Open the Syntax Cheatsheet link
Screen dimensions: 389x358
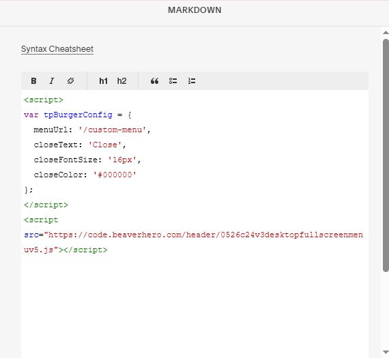pos(57,49)
